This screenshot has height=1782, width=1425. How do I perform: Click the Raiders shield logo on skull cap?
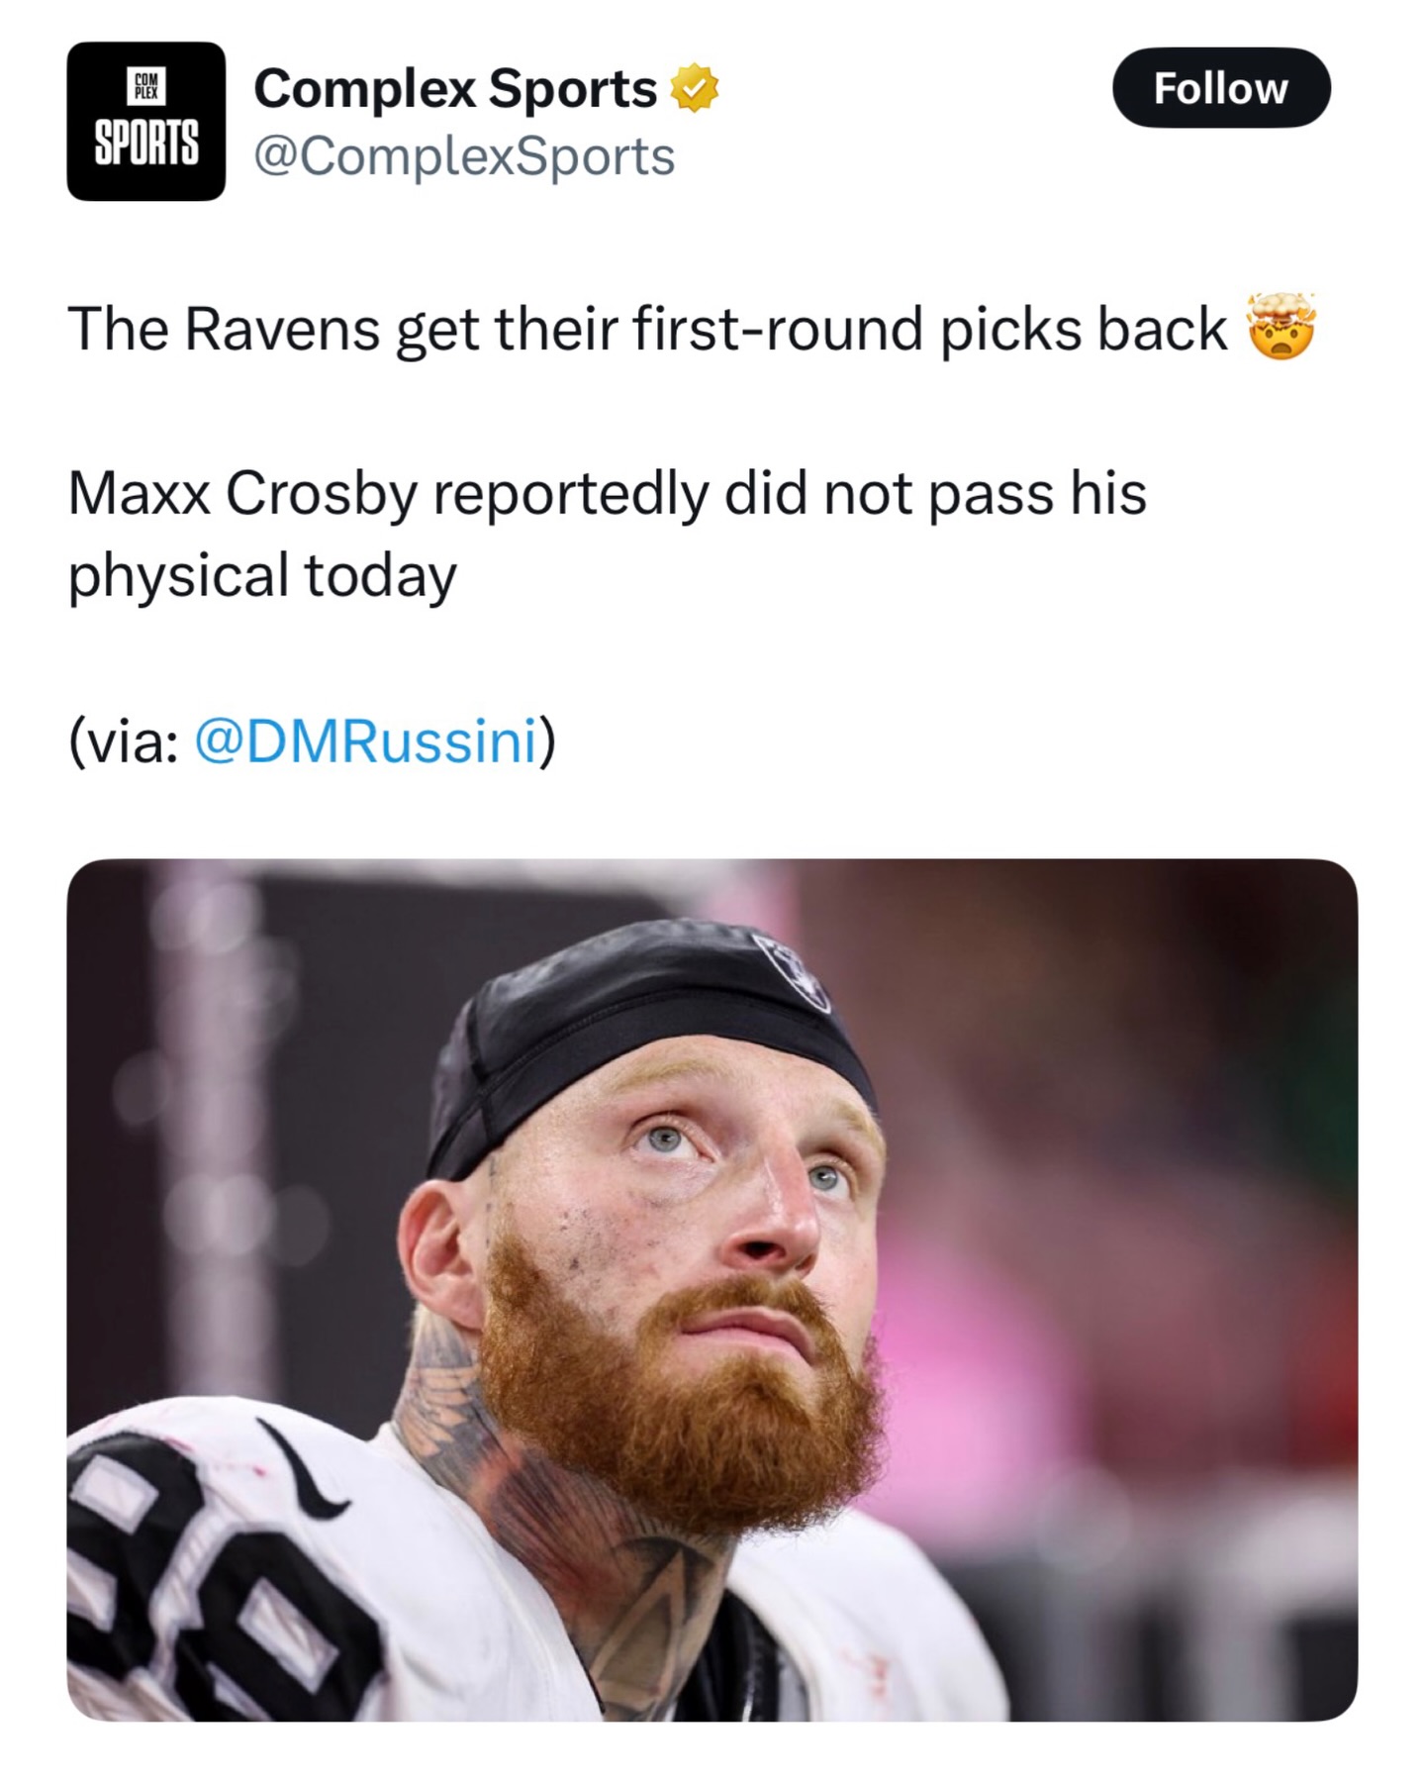click(x=792, y=970)
